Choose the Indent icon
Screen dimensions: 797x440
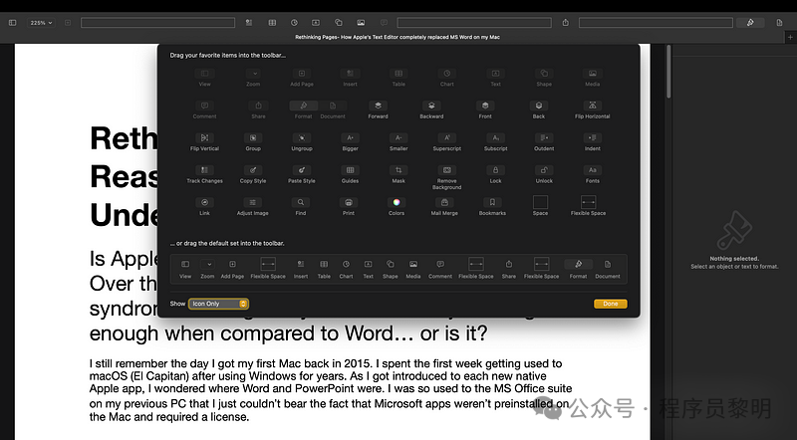[593, 137]
